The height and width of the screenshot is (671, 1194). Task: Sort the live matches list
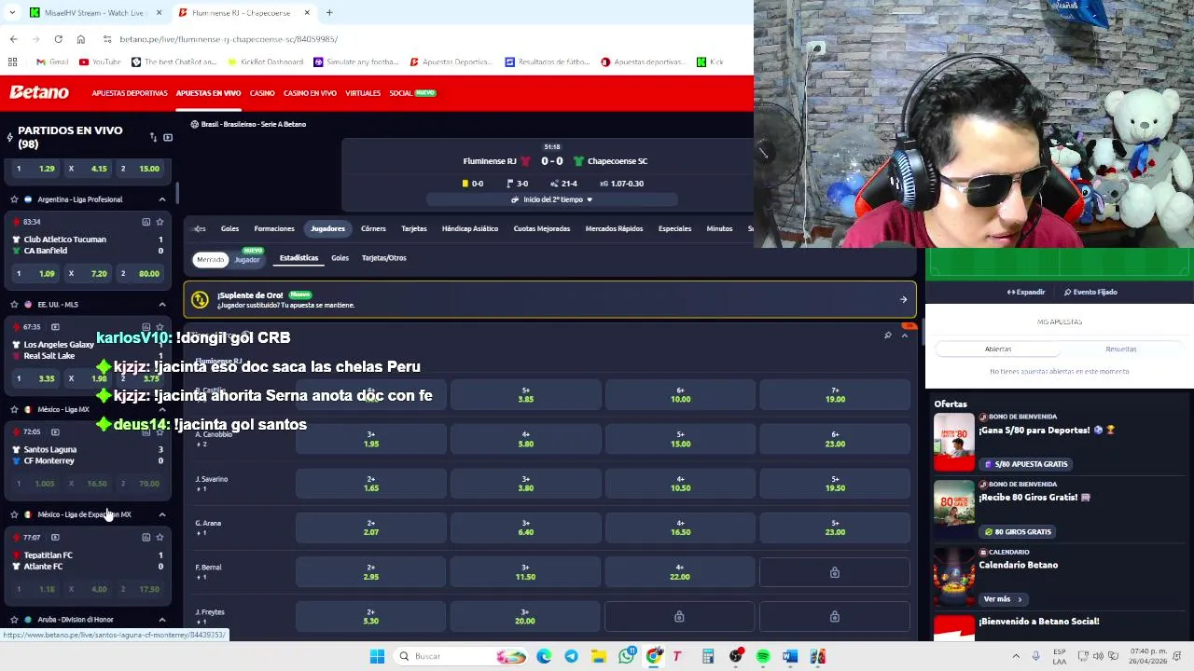153,137
